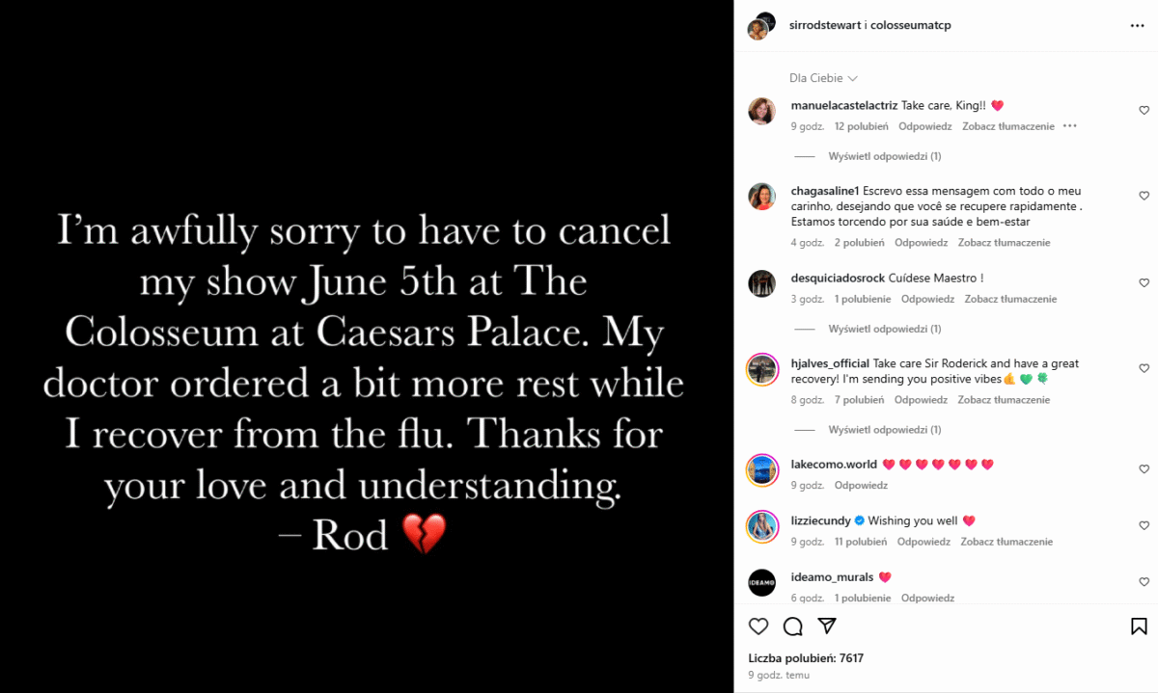View the likes count 7617
The height and width of the screenshot is (693, 1158).
tap(806, 658)
